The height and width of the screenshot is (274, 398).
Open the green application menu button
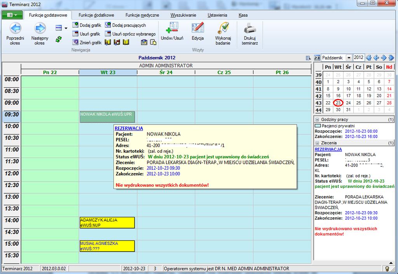(12, 15)
